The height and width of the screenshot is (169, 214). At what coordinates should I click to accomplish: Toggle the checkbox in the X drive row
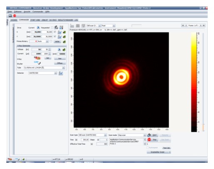point(55,32)
